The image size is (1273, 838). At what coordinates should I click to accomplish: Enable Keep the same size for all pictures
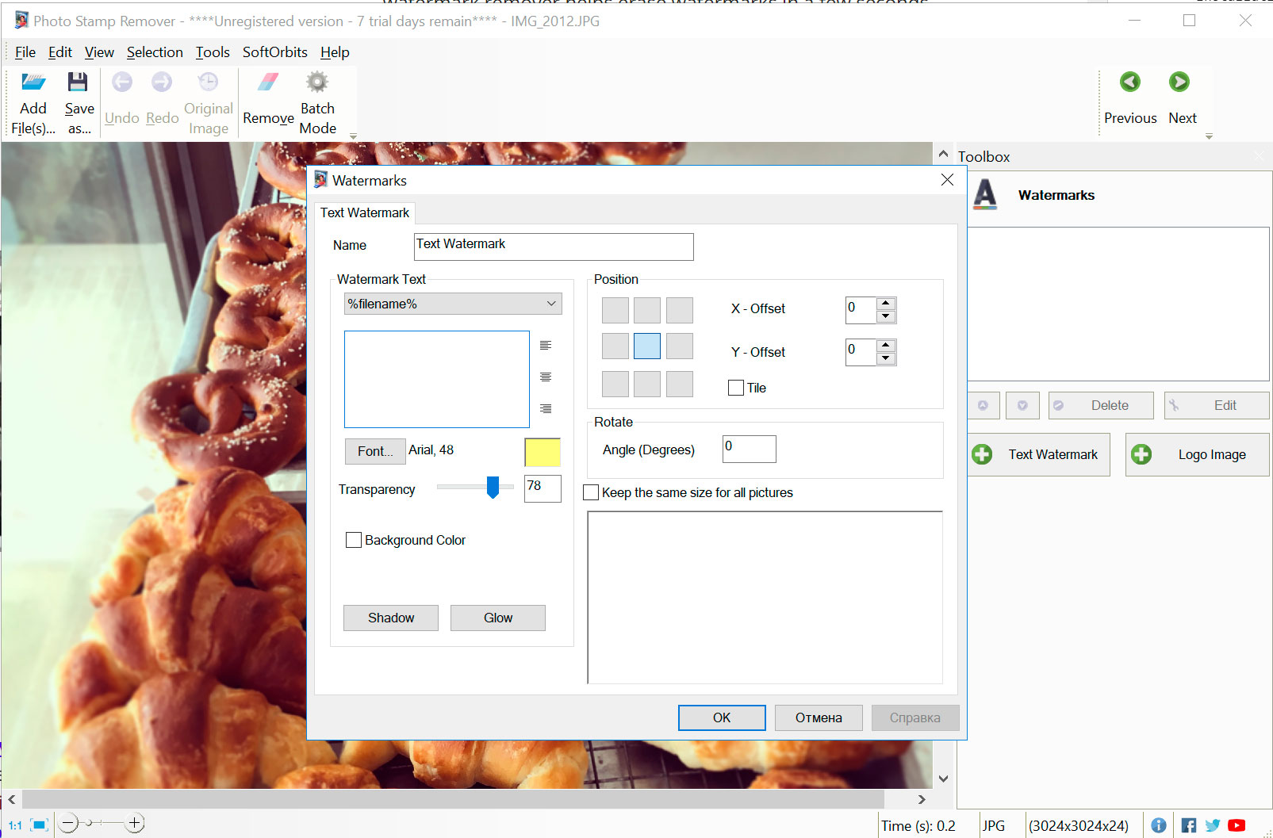coord(590,492)
